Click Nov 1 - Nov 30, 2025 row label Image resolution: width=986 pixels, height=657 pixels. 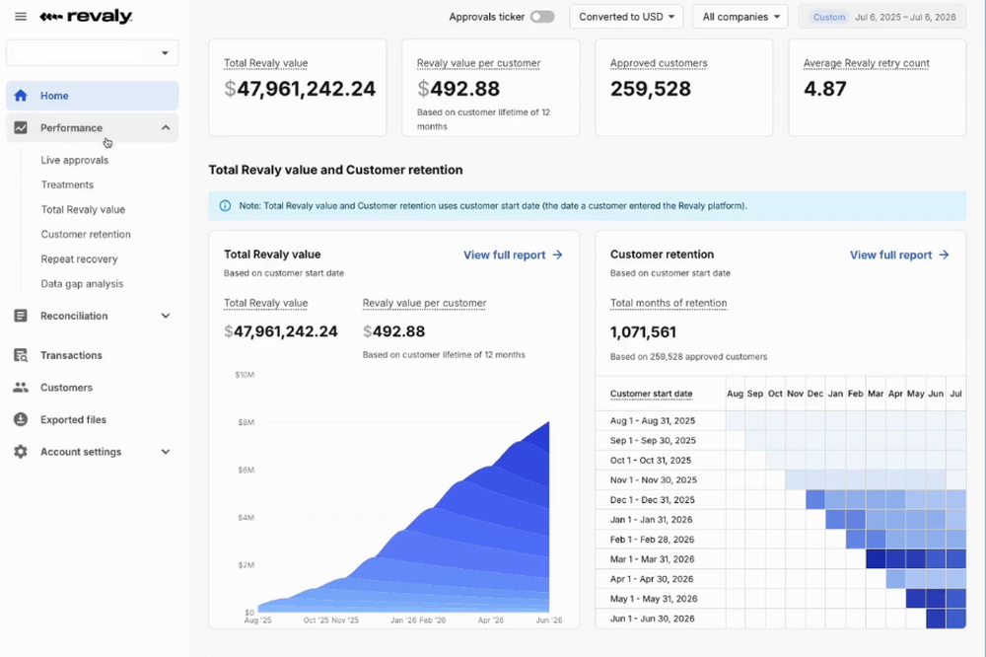click(654, 480)
